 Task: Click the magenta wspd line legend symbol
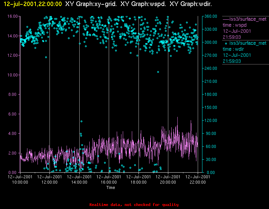pos(226,19)
